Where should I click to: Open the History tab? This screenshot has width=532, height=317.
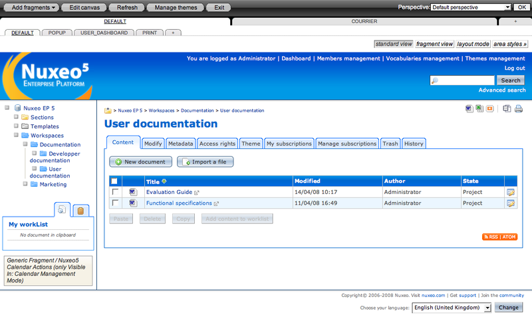coord(414,144)
